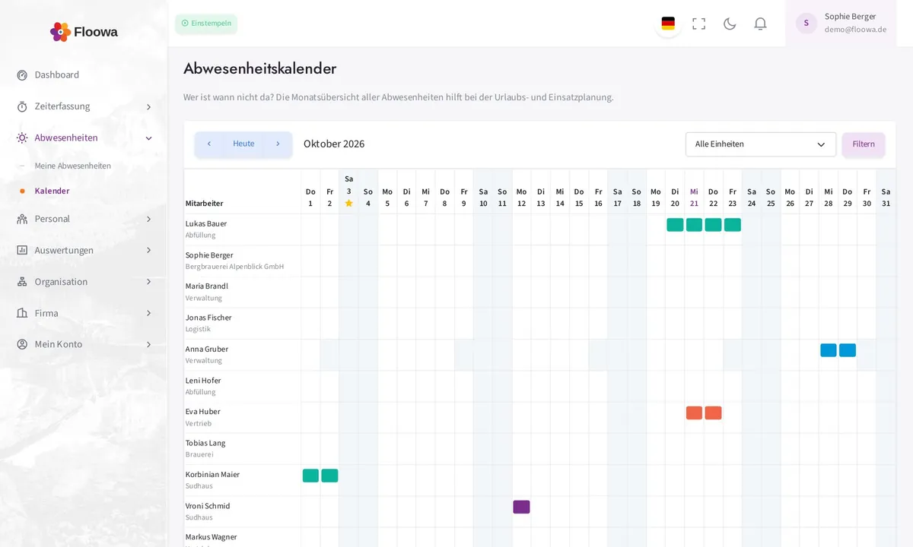Expand the Organisation menu chevron
Screen dimensions: 913x547
pyautogui.click(x=148, y=282)
